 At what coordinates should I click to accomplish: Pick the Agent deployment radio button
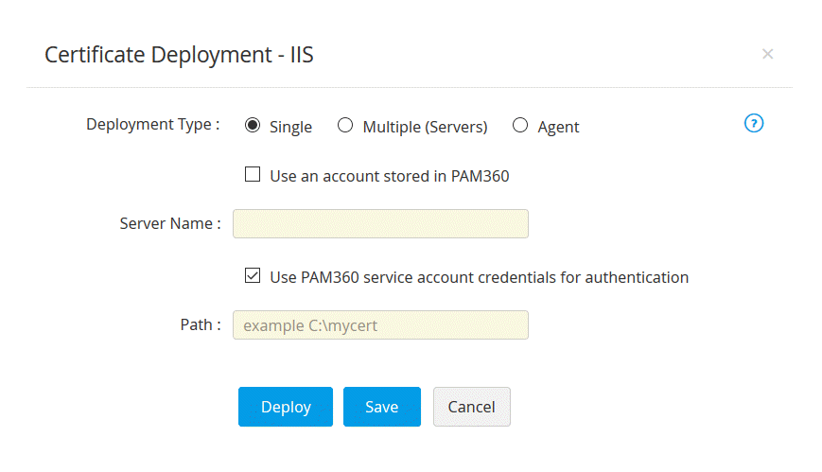click(x=520, y=125)
